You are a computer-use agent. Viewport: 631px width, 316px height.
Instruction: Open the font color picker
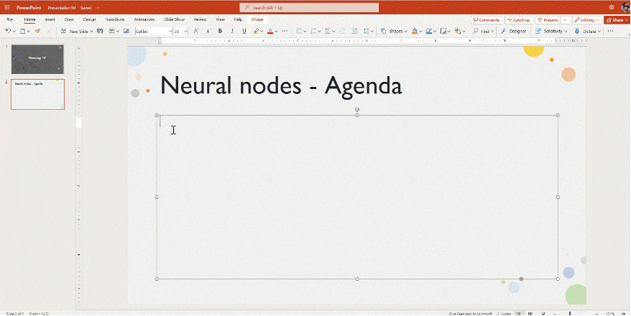coord(271,32)
